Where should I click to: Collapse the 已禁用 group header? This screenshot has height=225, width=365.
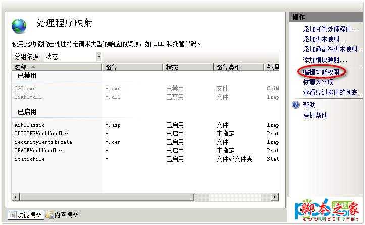coord(27,76)
